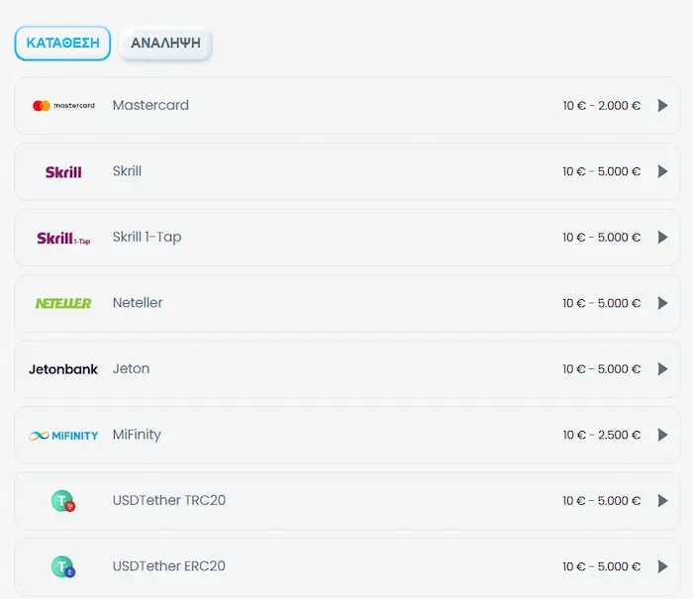Choose the Skrill 1-Tap text label

click(x=147, y=238)
